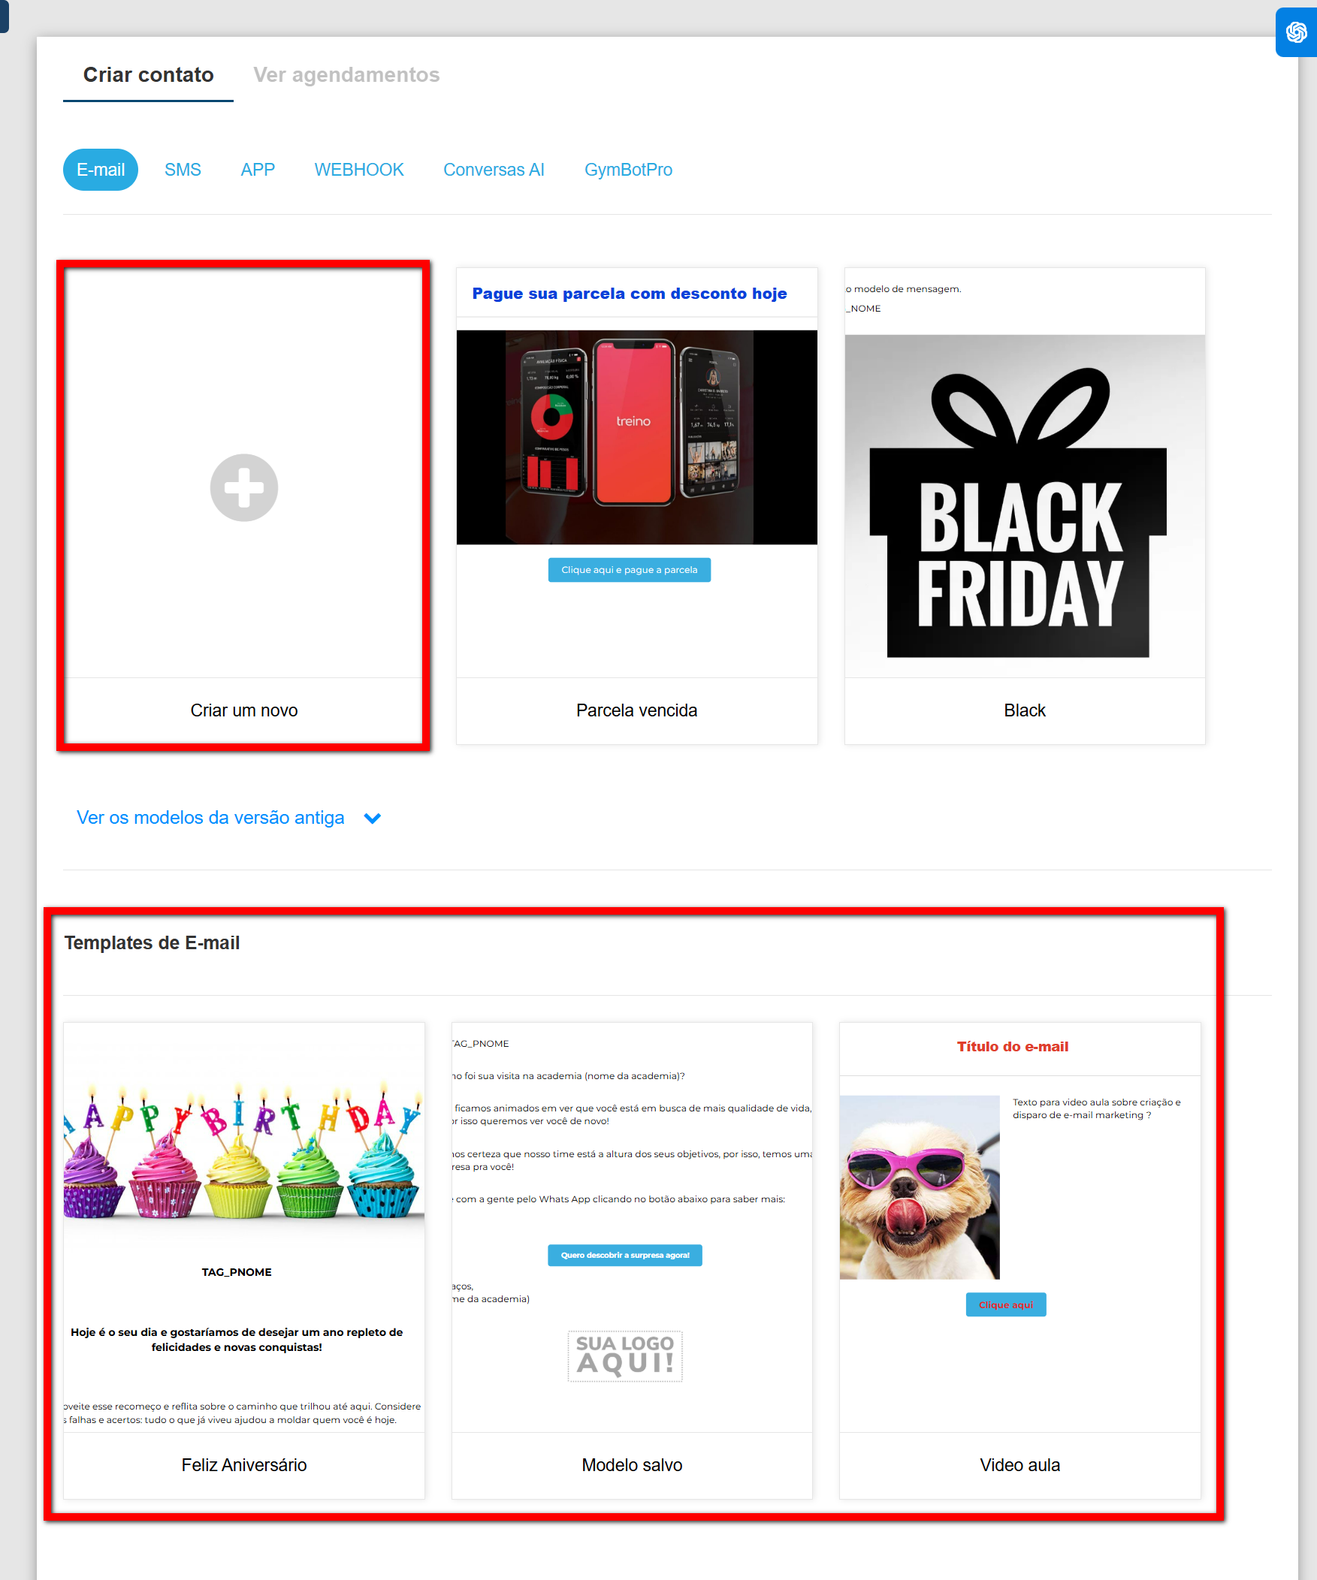Pick the Black Friday template image

pos(1024,506)
